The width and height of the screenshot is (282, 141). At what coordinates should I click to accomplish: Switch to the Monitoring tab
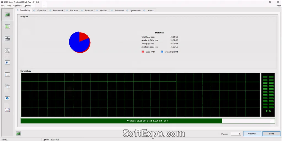click(24, 10)
